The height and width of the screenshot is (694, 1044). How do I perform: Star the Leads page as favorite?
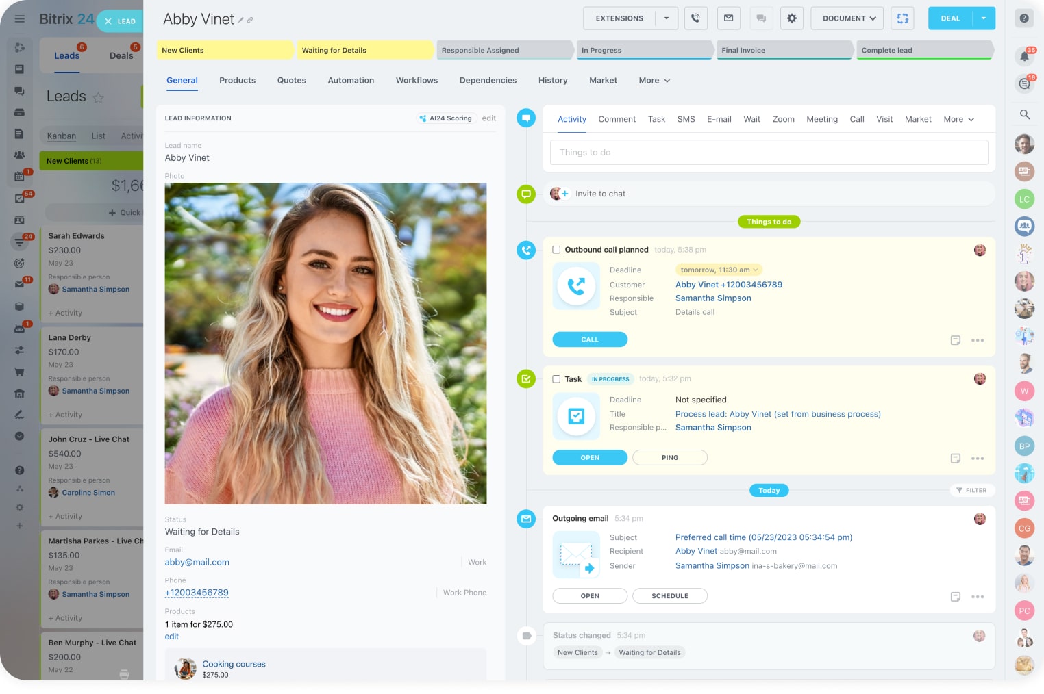pyautogui.click(x=98, y=97)
